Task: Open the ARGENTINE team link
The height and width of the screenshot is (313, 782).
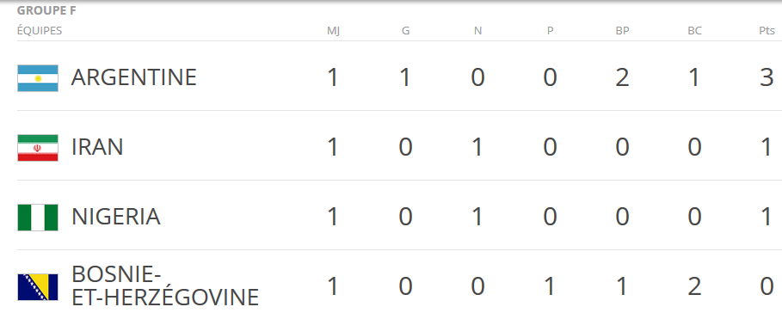Action: [x=133, y=77]
